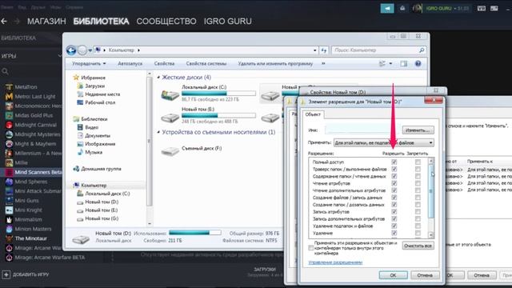Toggle allow Траверс папок permission

pyautogui.click(x=394, y=169)
